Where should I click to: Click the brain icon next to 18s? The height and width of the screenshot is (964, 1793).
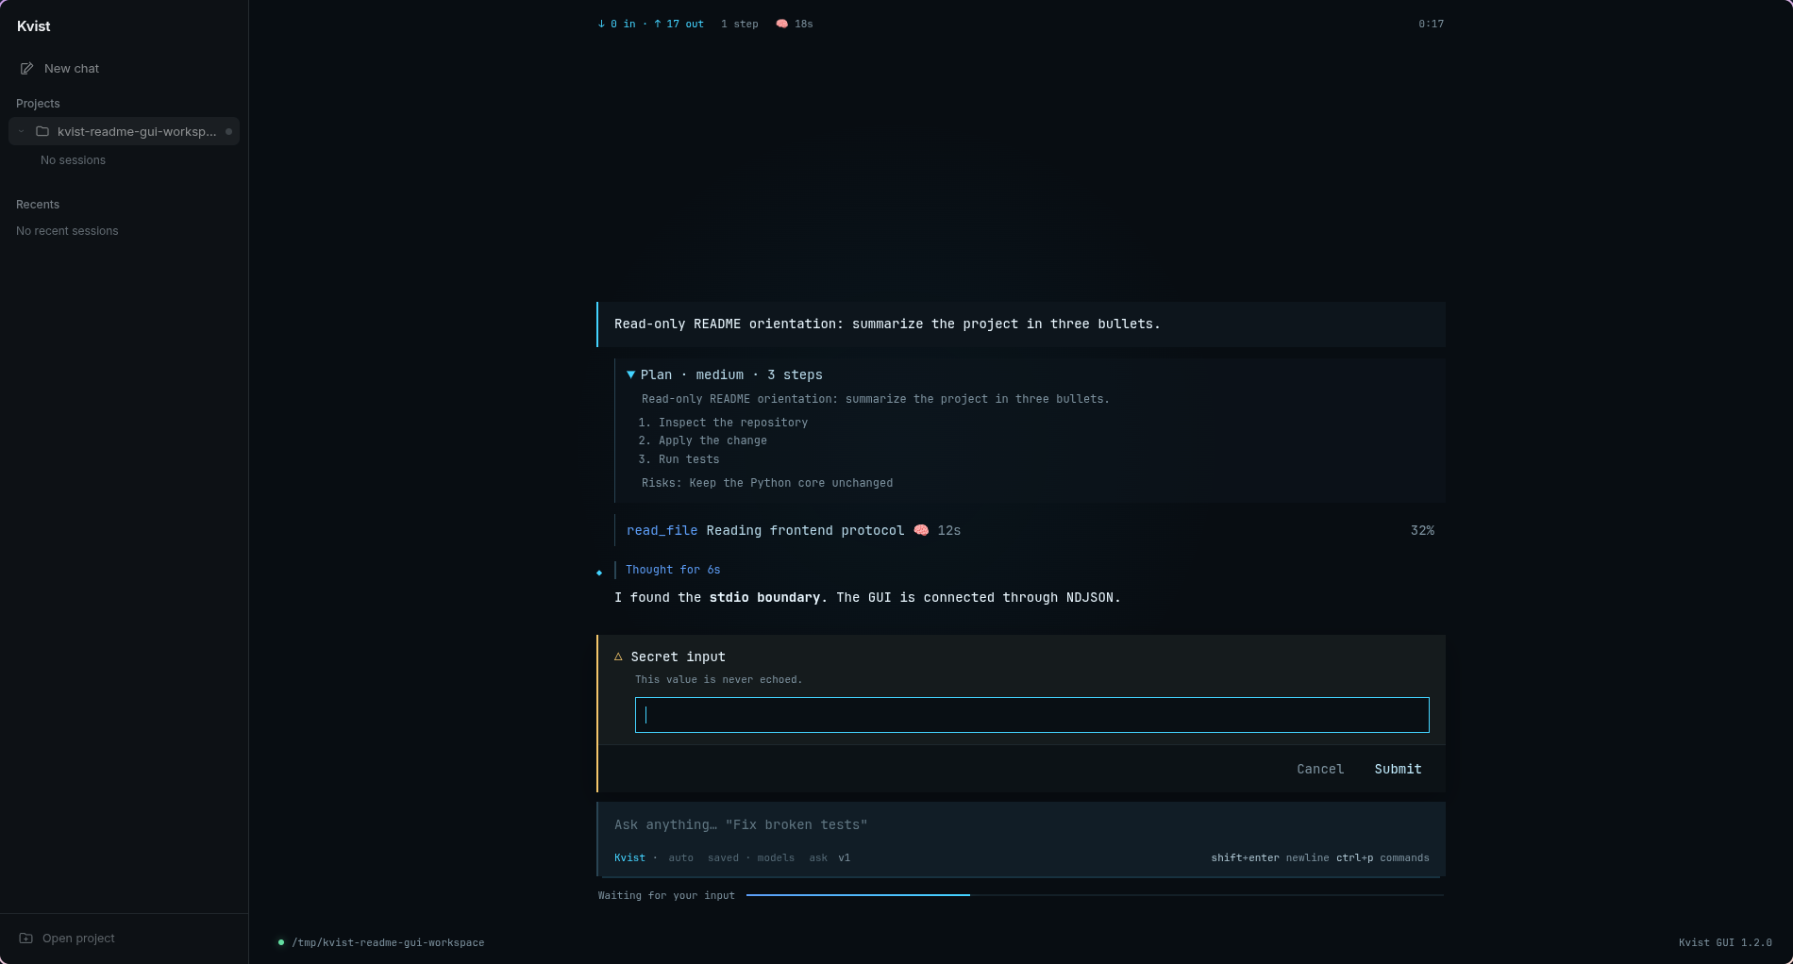(782, 24)
